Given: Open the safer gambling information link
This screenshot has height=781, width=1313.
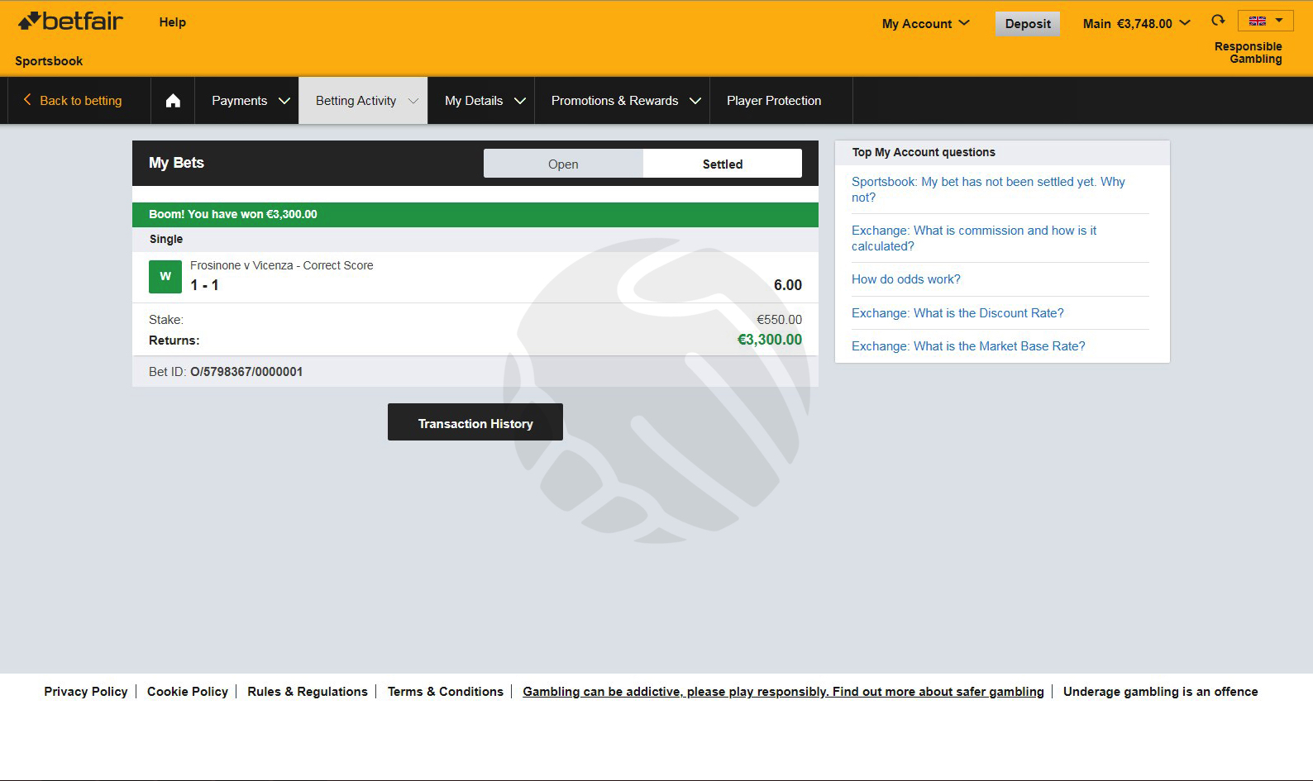Looking at the screenshot, I should tap(783, 692).
